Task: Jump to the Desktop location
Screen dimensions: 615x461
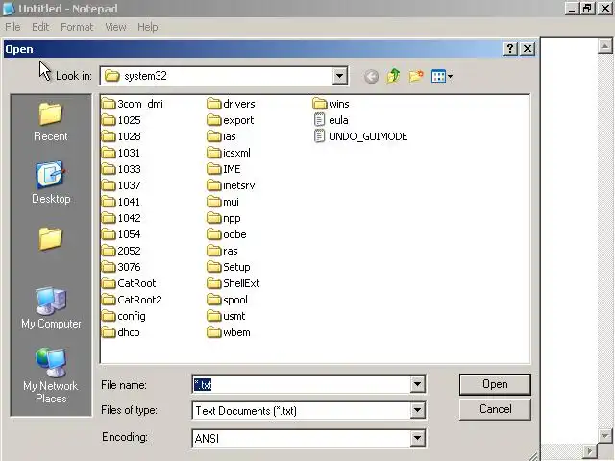Action: coord(51,182)
